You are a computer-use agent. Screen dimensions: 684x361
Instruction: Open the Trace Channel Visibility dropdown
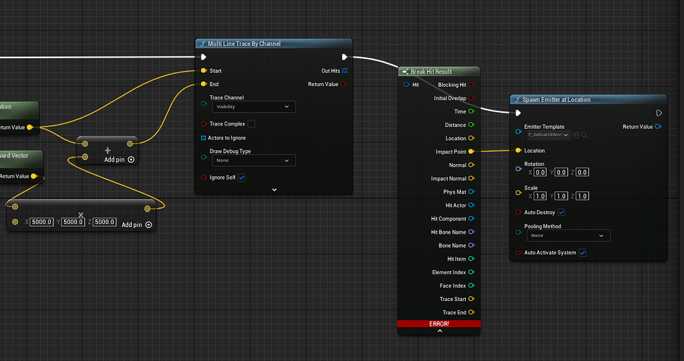(x=253, y=107)
